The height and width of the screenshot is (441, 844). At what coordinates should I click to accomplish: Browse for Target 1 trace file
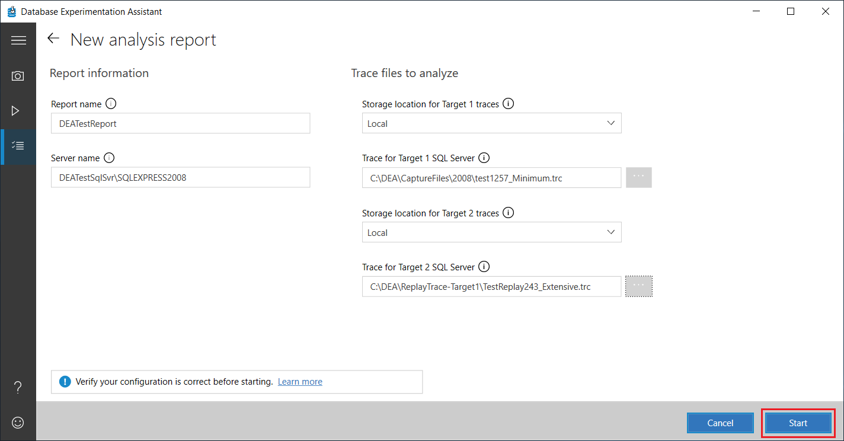[x=639, y=177]
